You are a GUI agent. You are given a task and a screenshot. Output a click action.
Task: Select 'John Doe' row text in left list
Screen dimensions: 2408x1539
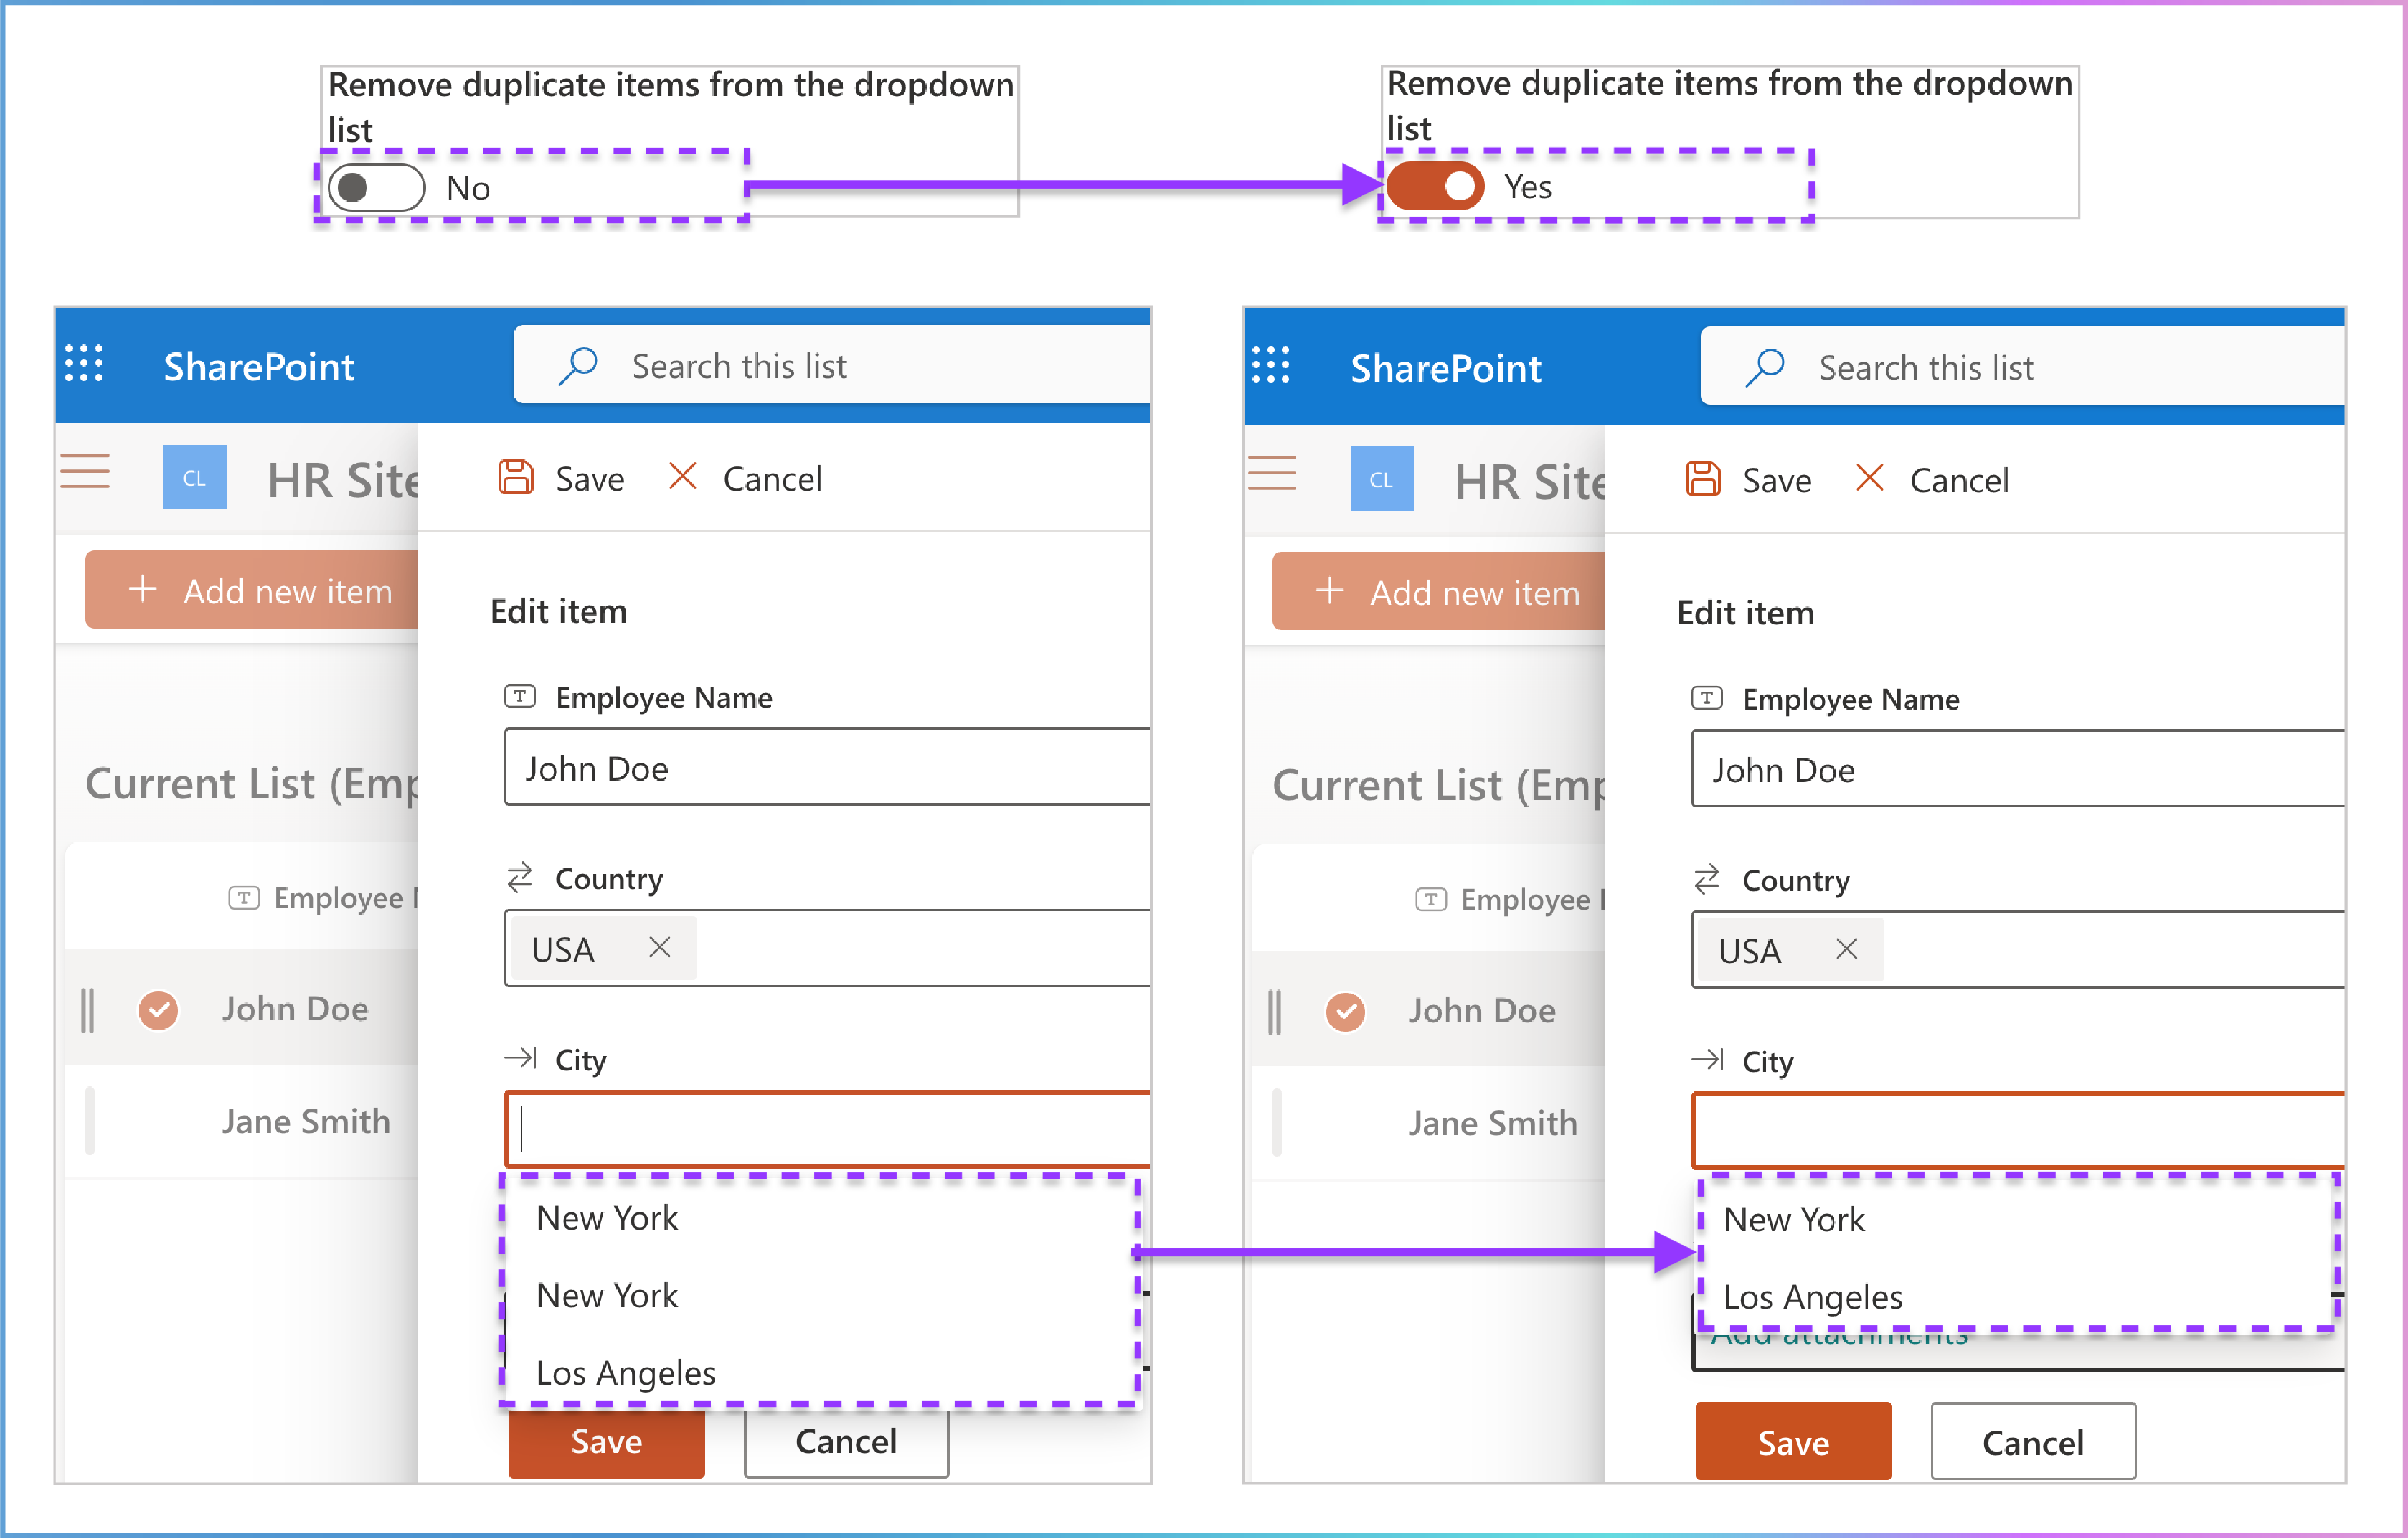coord(295,1009)
